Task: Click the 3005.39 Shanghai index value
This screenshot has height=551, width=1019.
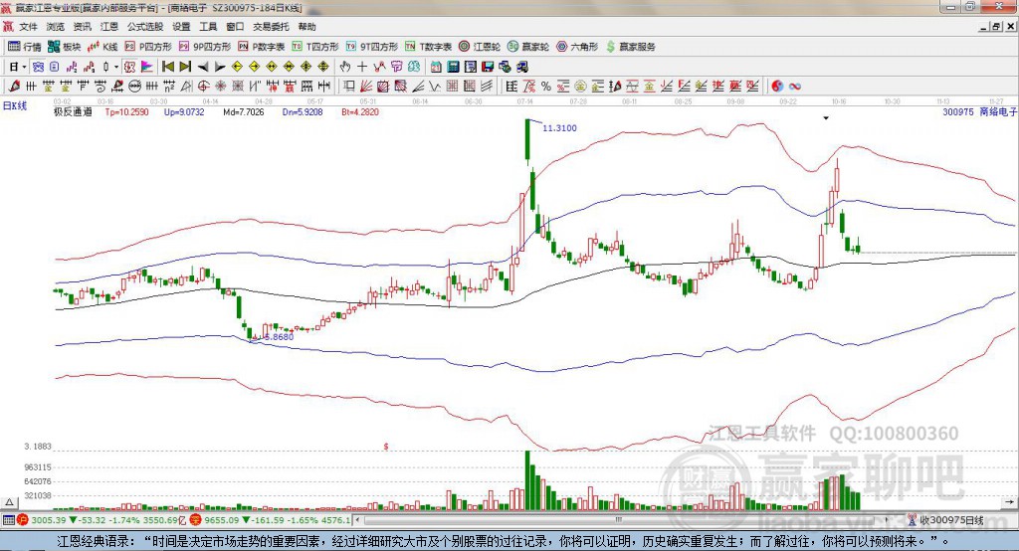Action: (49, 520)
